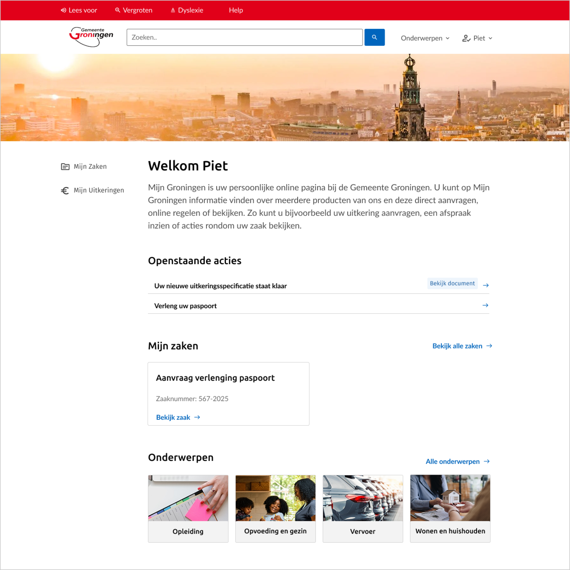Screen dimensions: 570x570
Task: Click Zaaknummer: 567-2025 text
Action: coord(192,399)
